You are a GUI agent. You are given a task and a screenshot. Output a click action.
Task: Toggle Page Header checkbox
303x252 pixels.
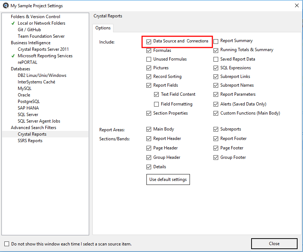click(149, 148)
